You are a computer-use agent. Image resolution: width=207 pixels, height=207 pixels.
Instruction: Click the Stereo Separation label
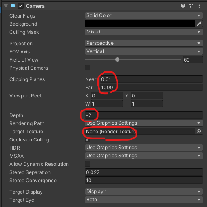pyautogui.click(x=30, y=172)
